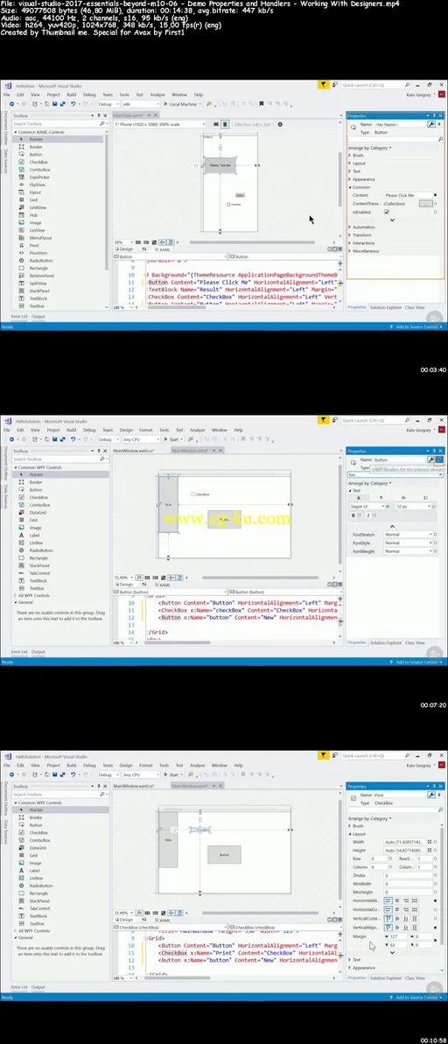Open the 25% designer zoom dropdown
This screenshot has width=448, height=1044.
[122, 242]
